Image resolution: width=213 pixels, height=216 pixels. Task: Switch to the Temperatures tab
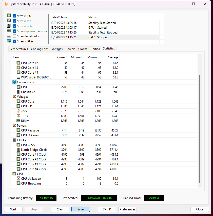click(19, 49)
